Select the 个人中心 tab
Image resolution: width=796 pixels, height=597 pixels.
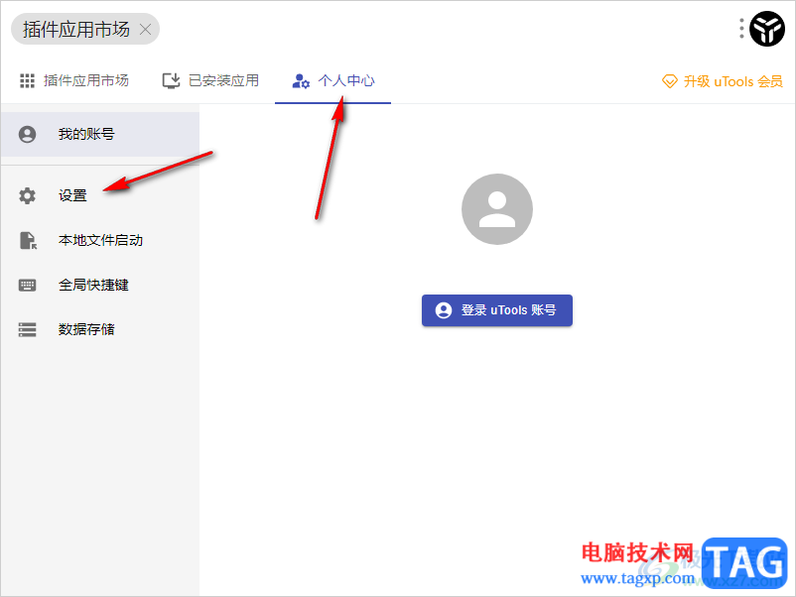(333, 80)
